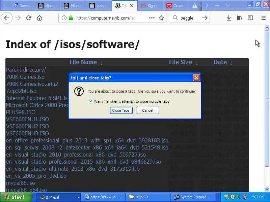This screenshot has height=202, width=270.
Task: Open en_visual_studio_professional_2015 iso link
Action: (x=83, y=162)
